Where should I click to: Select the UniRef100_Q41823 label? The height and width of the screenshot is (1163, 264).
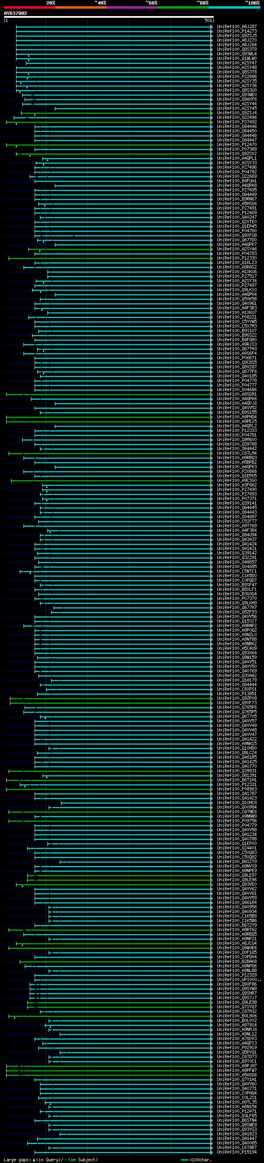coord(237,1134)
